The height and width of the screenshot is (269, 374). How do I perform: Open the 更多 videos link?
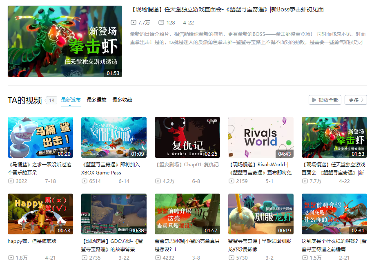(356, 100)
